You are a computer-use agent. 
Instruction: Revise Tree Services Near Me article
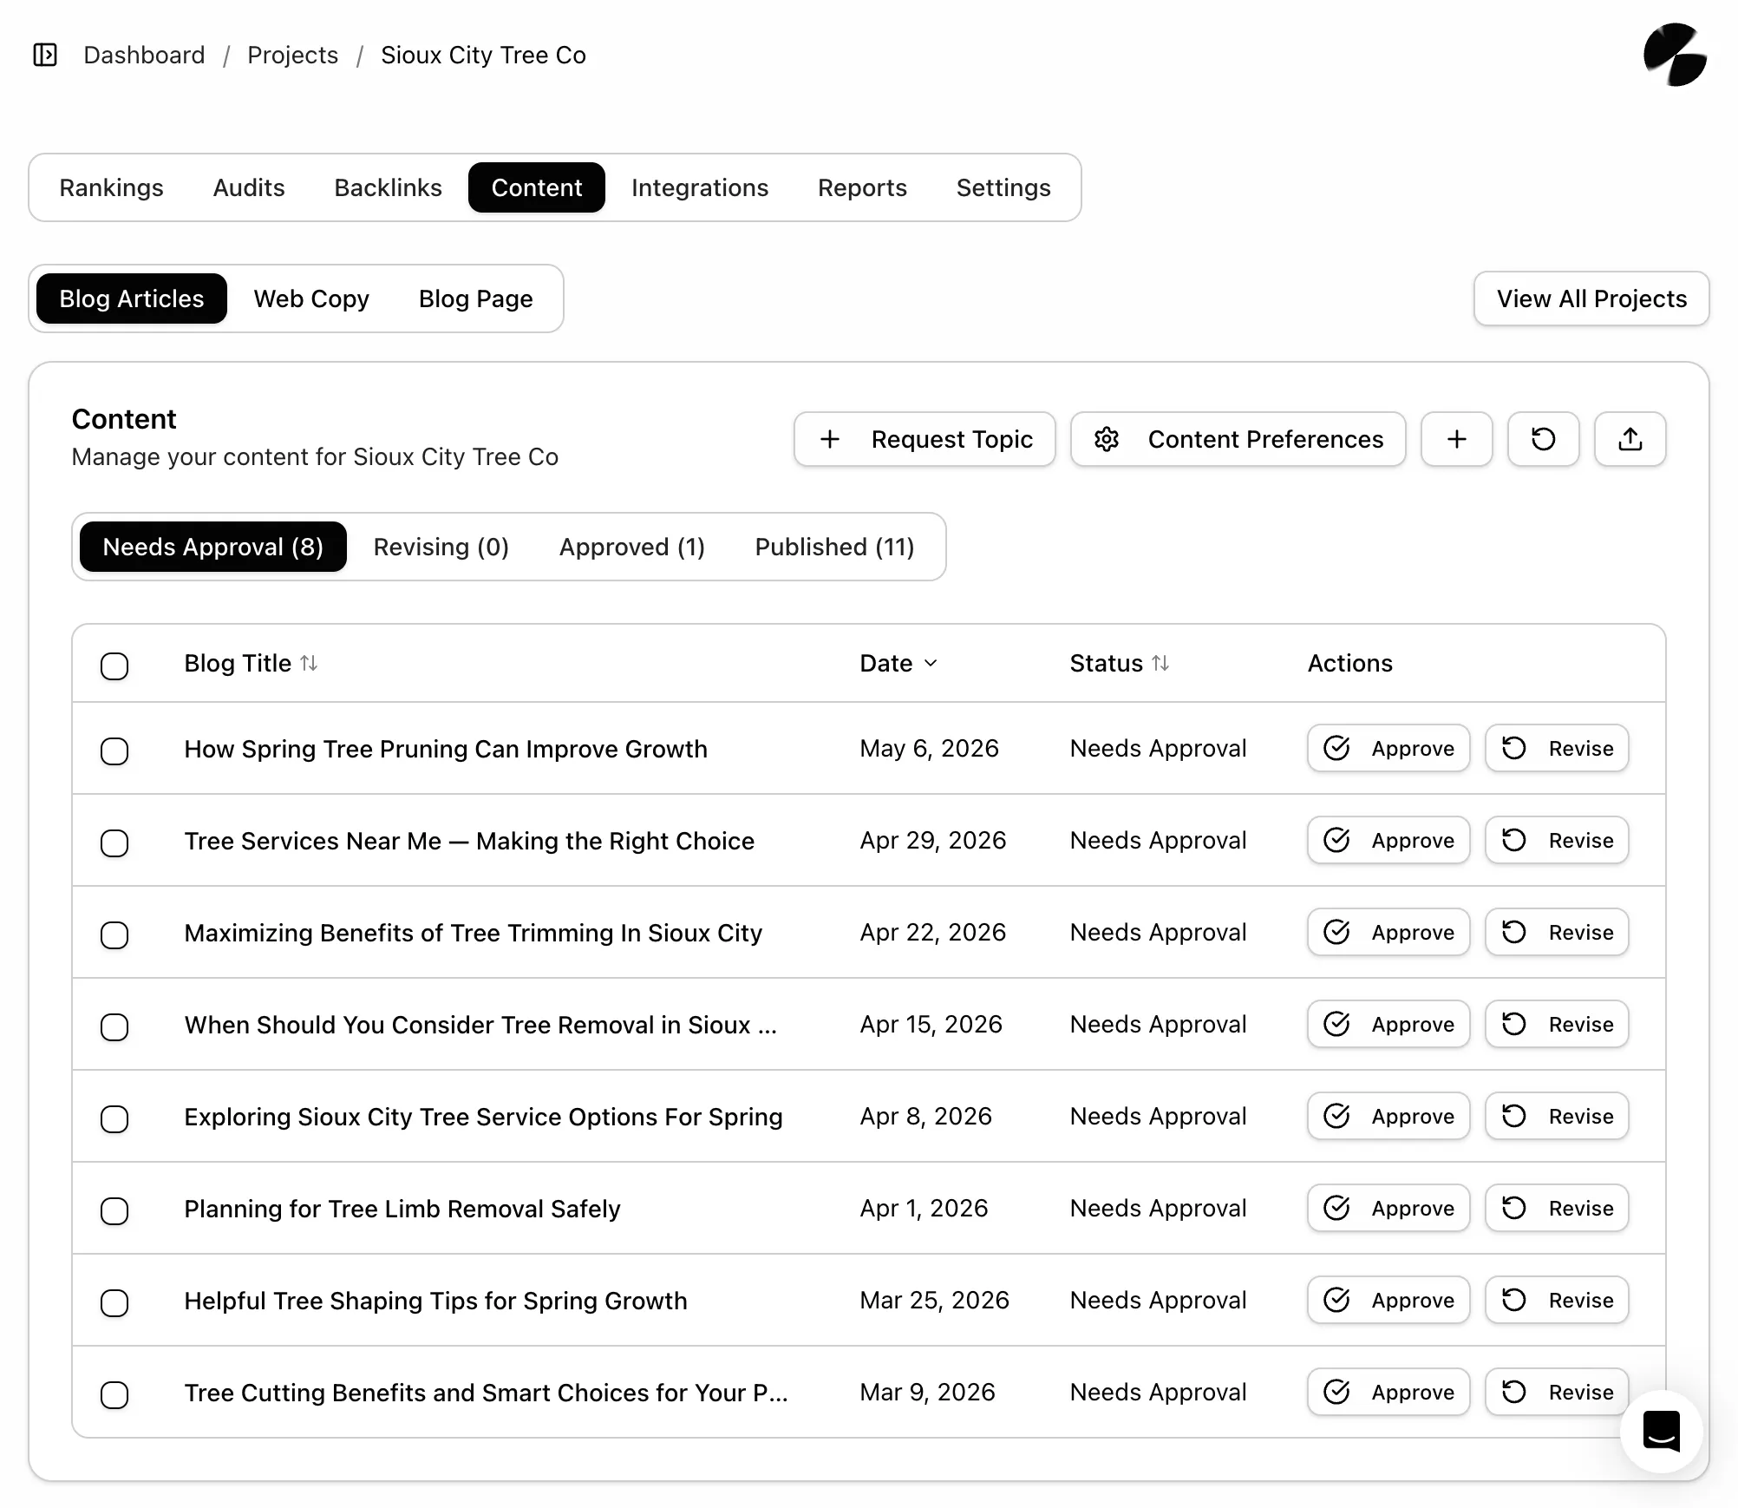point(1557,840)
